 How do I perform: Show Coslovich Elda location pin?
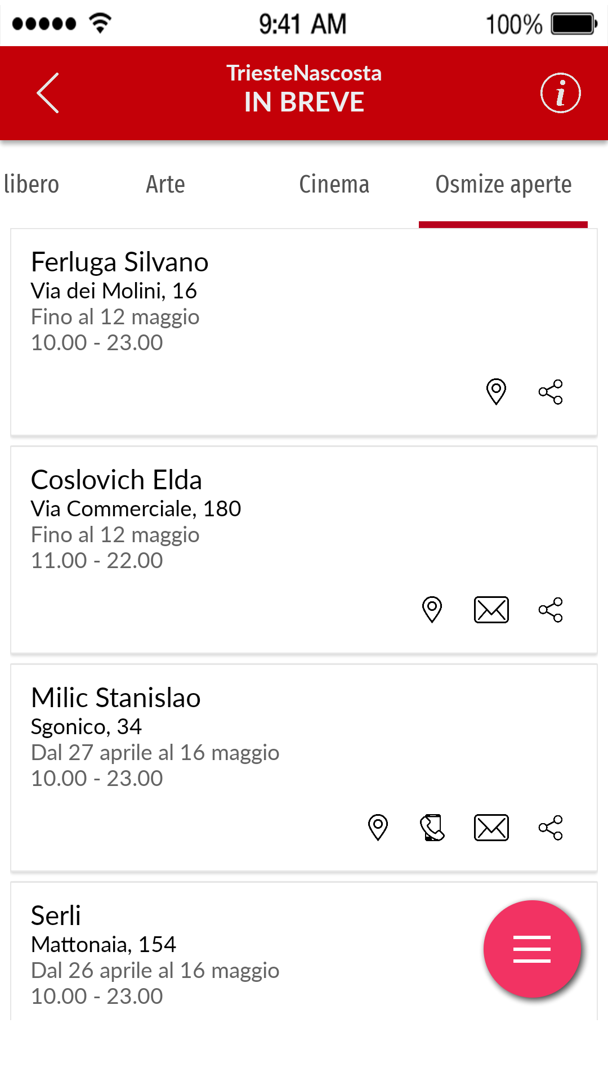432,609
